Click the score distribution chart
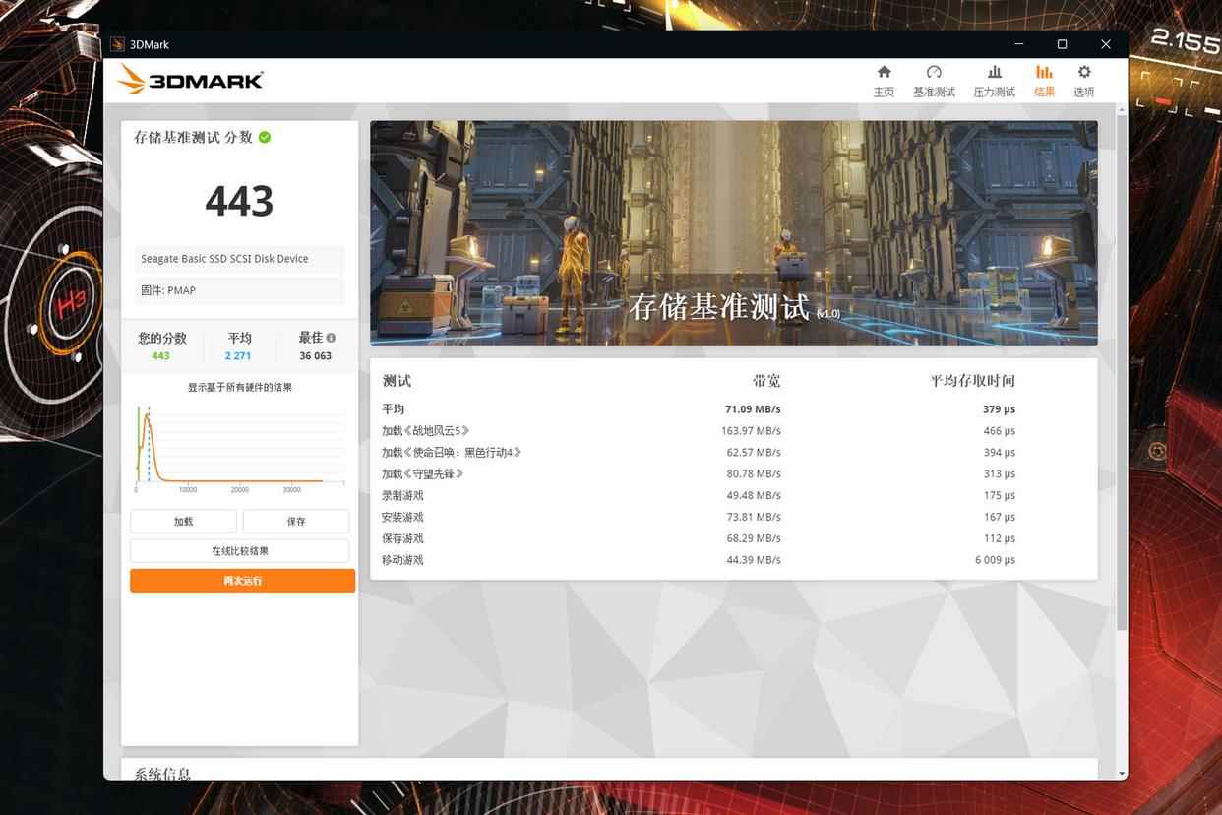Viewport: 1222px width, 815px height. (240, 448)
